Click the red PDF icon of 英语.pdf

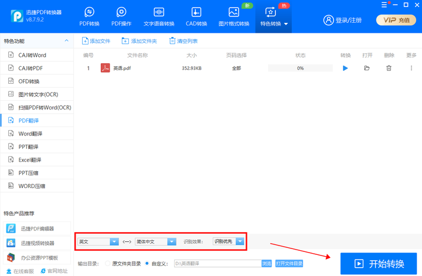click(105, 68)
